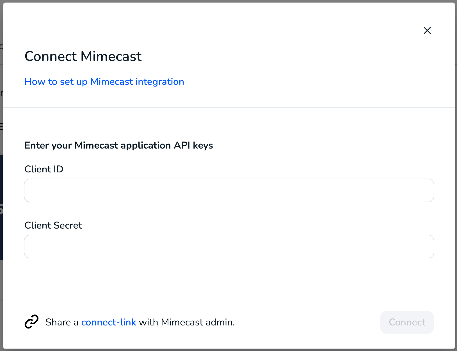The height and width of the screenshot is (351, 457).
Task: Select the Connect Mimecast heading text
Action: 83,56
